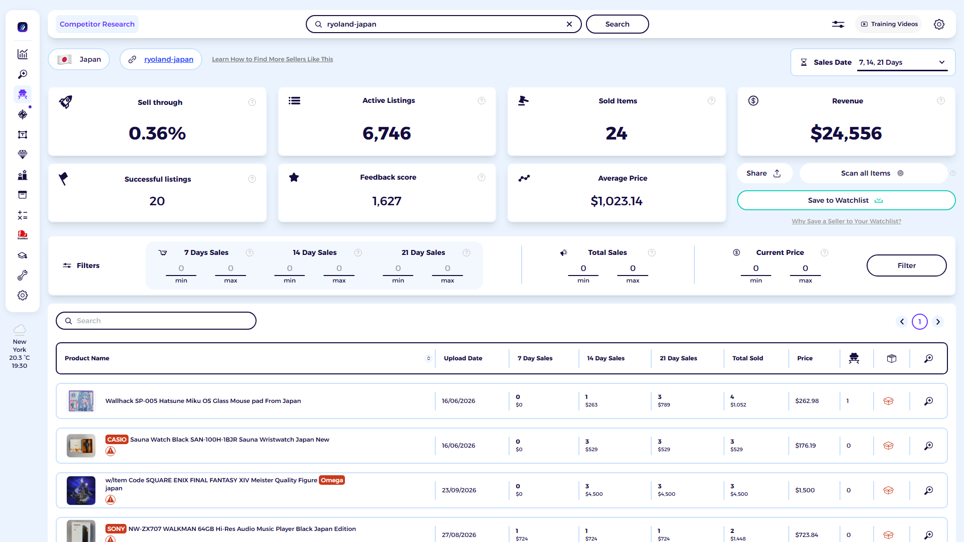Open the ryoland-japan seller link

169,59
